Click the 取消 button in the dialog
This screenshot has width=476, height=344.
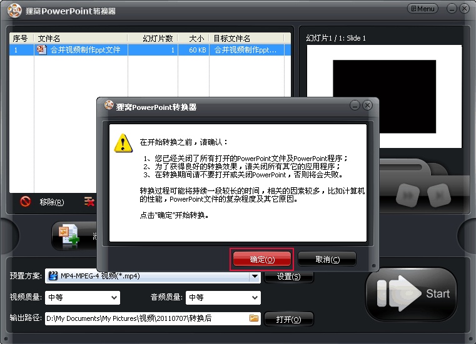pos(327,259)
